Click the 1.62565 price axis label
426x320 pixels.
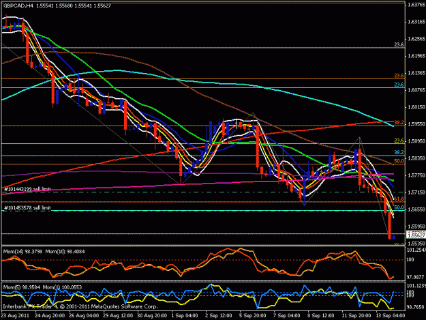point(416,39)
